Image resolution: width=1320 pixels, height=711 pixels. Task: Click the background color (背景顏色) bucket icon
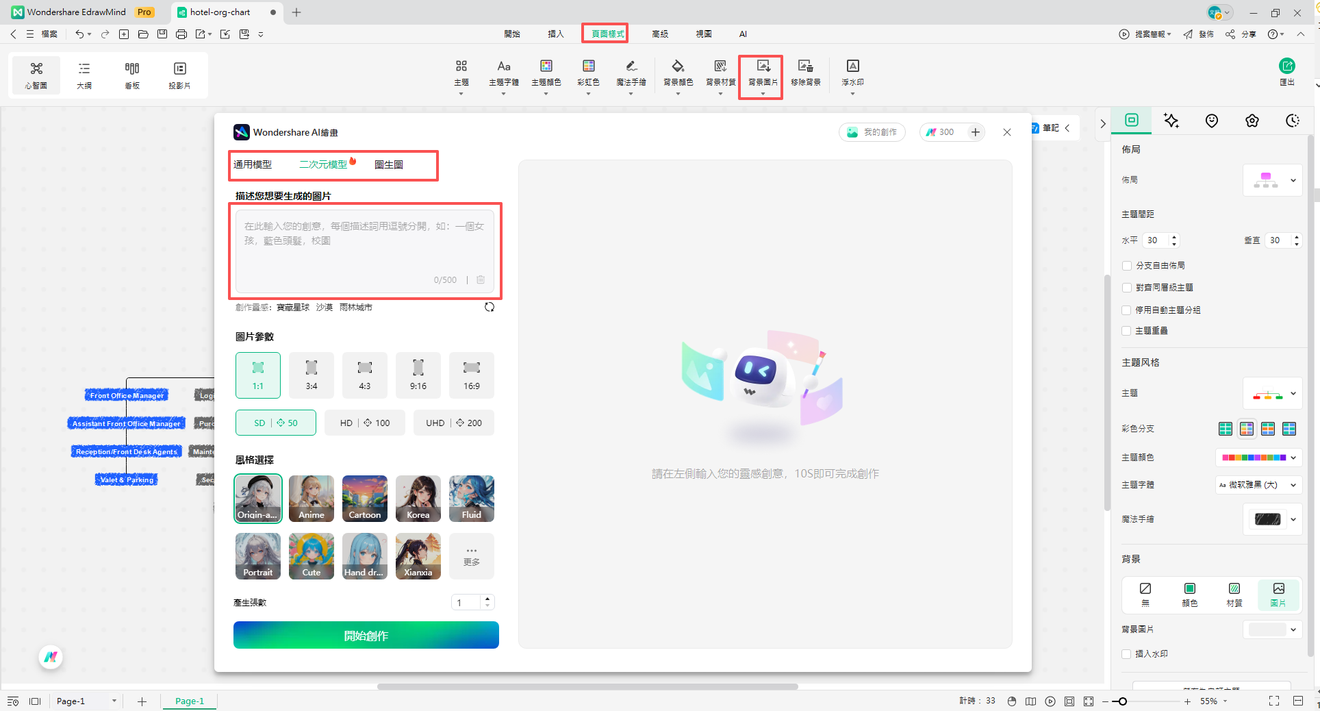point(678,66)
